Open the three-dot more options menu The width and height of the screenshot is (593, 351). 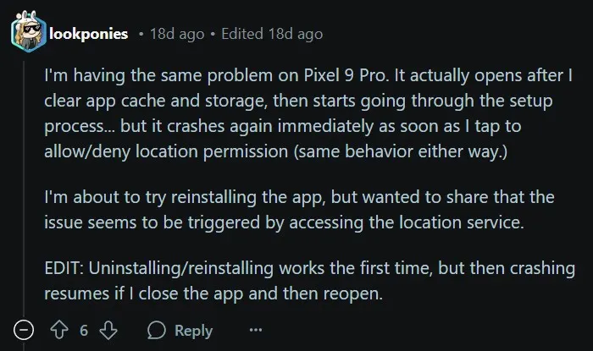click(256, 330)
